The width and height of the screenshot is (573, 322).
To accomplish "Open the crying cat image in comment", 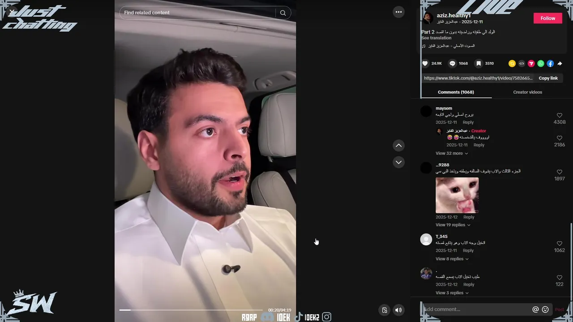I will 457,195.
